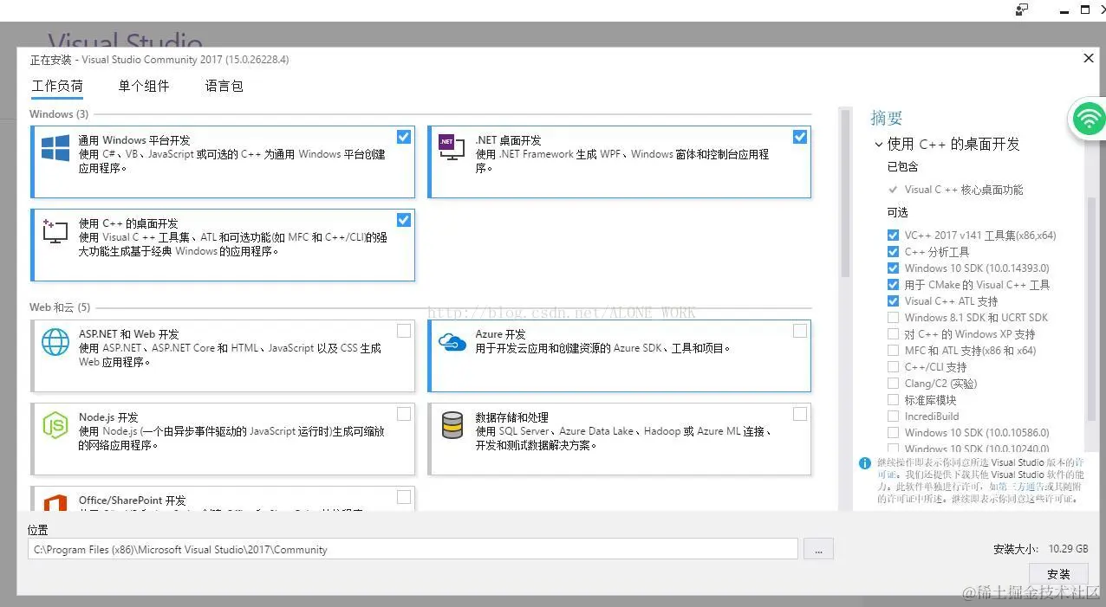Collapse the C++ desktop development summary section
The height and width of the screenshot is (607, 1106).
pos(878,145)
